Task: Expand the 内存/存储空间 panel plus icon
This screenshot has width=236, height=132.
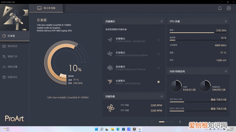Action: point(226,71)
